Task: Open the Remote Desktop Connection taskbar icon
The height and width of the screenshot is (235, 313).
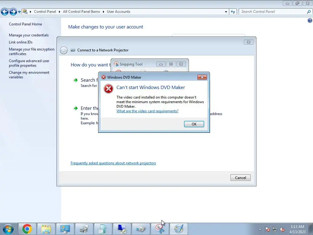Action: (x=122, y=229)
